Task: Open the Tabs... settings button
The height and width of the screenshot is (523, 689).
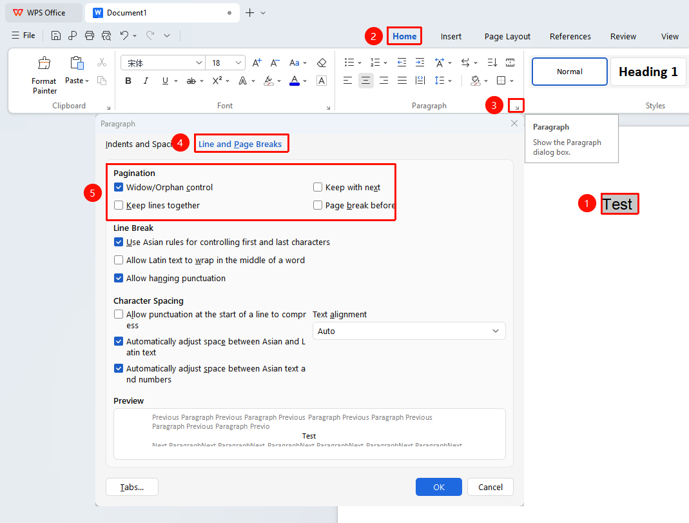Action: pyautogui.click(x=132, y=487)
